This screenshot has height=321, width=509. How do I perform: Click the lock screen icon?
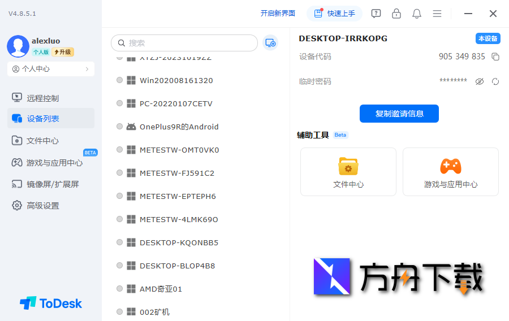(x=396, y=14)
